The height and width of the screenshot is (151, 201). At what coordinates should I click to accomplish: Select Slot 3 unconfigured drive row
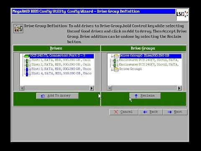61,69
